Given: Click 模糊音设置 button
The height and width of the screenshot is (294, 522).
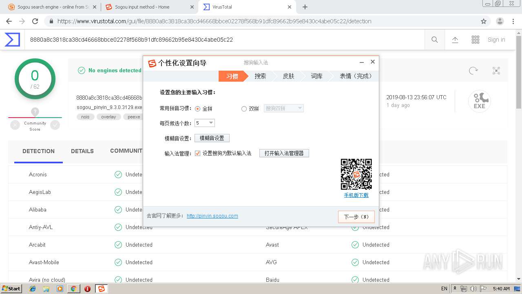Looking at the screenshot, I should 212,138.
